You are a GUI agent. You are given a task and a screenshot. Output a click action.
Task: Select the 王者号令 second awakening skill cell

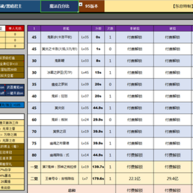[60, 179]
